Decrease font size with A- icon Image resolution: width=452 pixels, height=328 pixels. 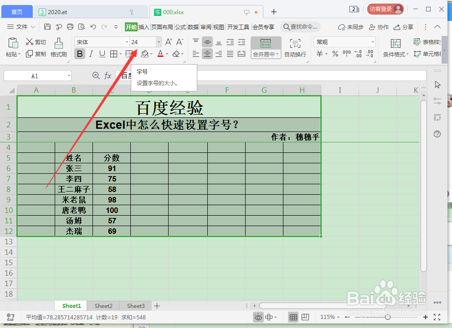[180, 42]
